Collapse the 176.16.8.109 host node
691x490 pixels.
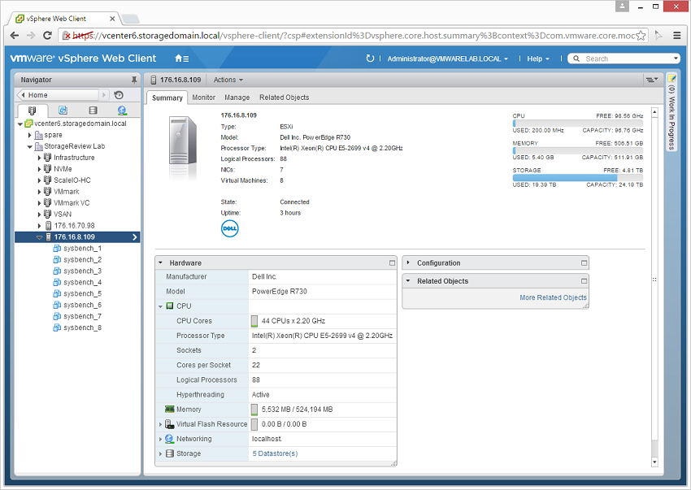pyautogui.click(x=39, y=237)
